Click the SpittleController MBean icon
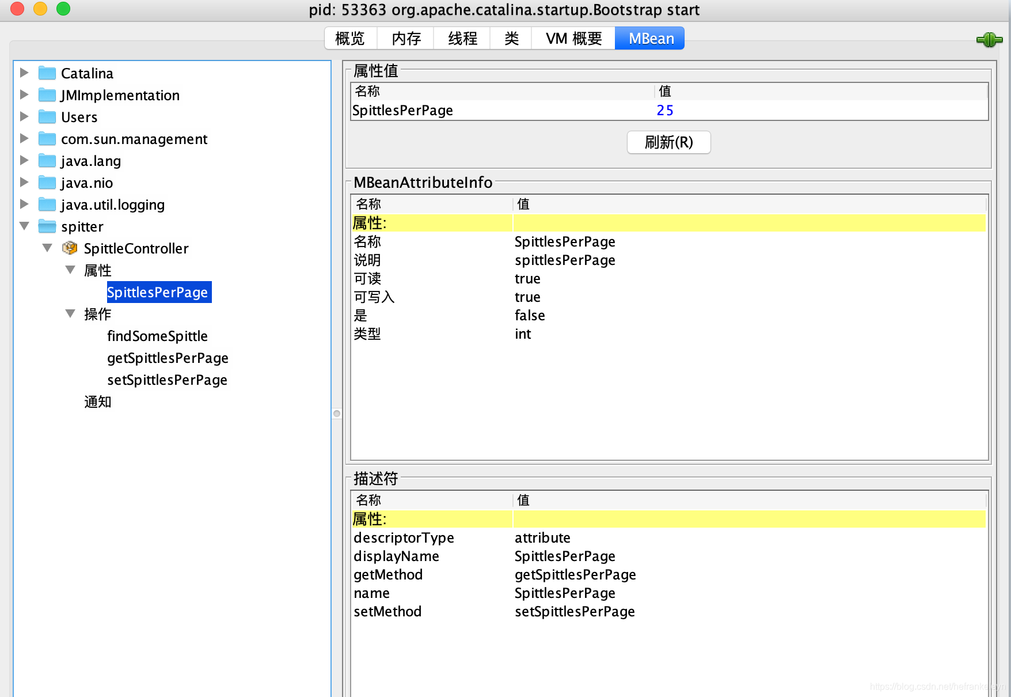This screenshot has width=1011, height=697. [x=70, y=248]
